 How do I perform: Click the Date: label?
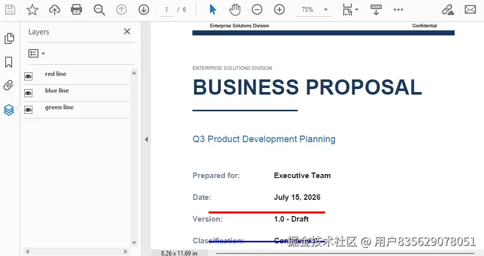[202, 197]
